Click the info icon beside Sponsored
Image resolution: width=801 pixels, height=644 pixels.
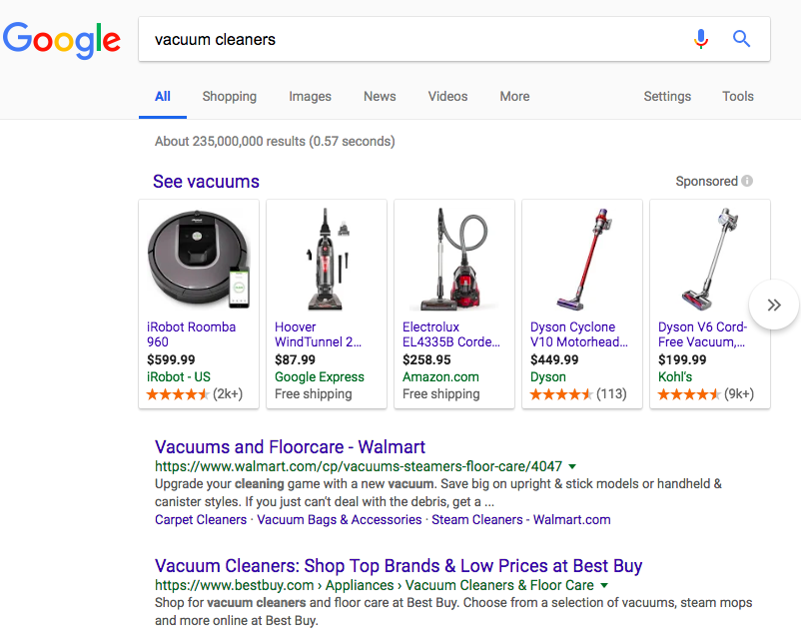point(747,181)
